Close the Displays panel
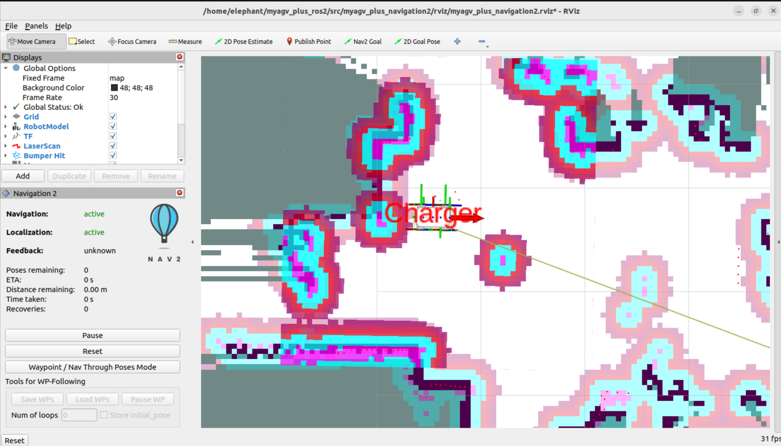The width and height of the screenshot is (781, 446). click(x=180, y=57)
